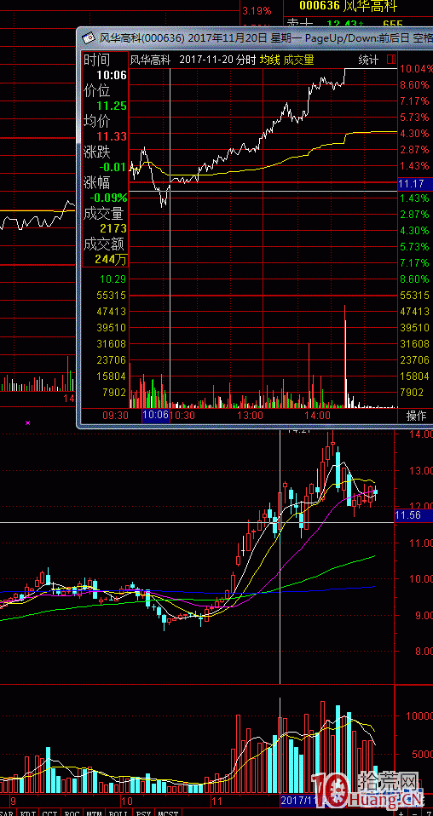Click the 时间 label in data panel
The image size is (433, 816).
[x=97, y=60]
